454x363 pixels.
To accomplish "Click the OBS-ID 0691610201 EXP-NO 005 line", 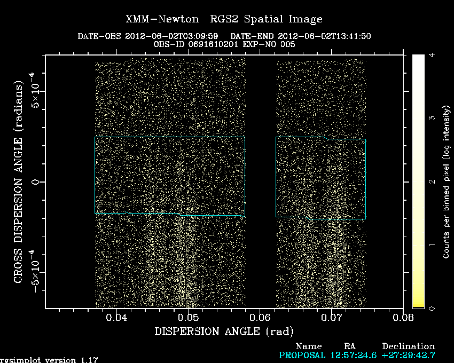I will pos(224,44).
